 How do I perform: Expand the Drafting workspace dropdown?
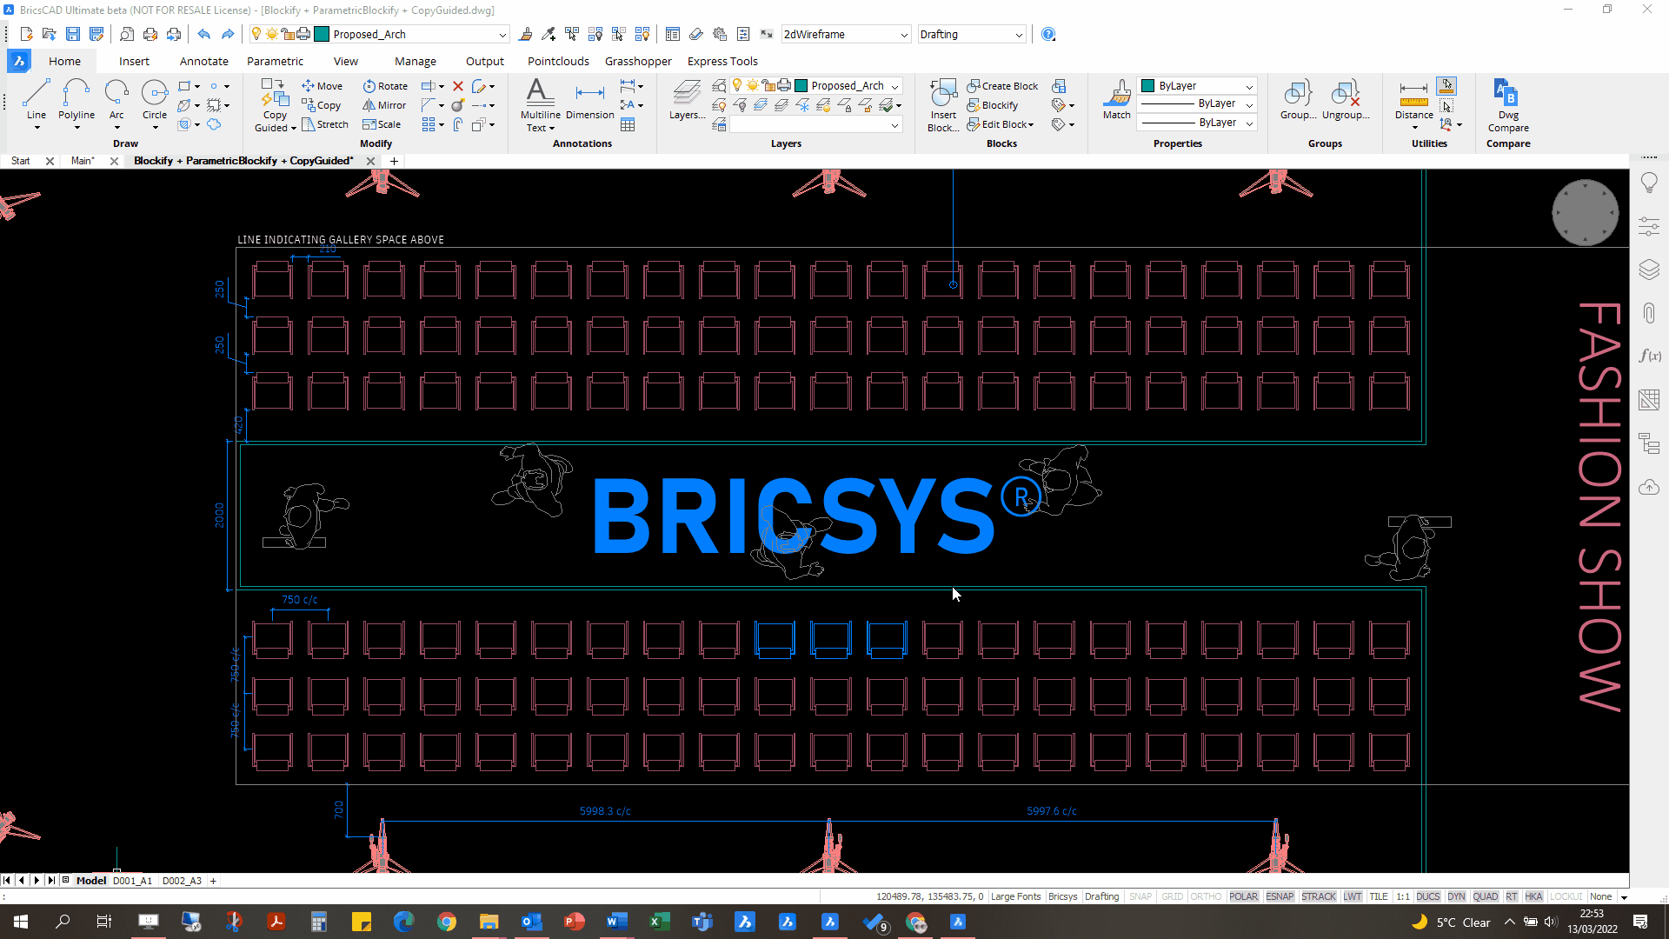[x=1018, y=35]
